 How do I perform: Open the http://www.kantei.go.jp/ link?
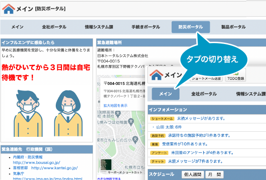[x=54, y=168]
